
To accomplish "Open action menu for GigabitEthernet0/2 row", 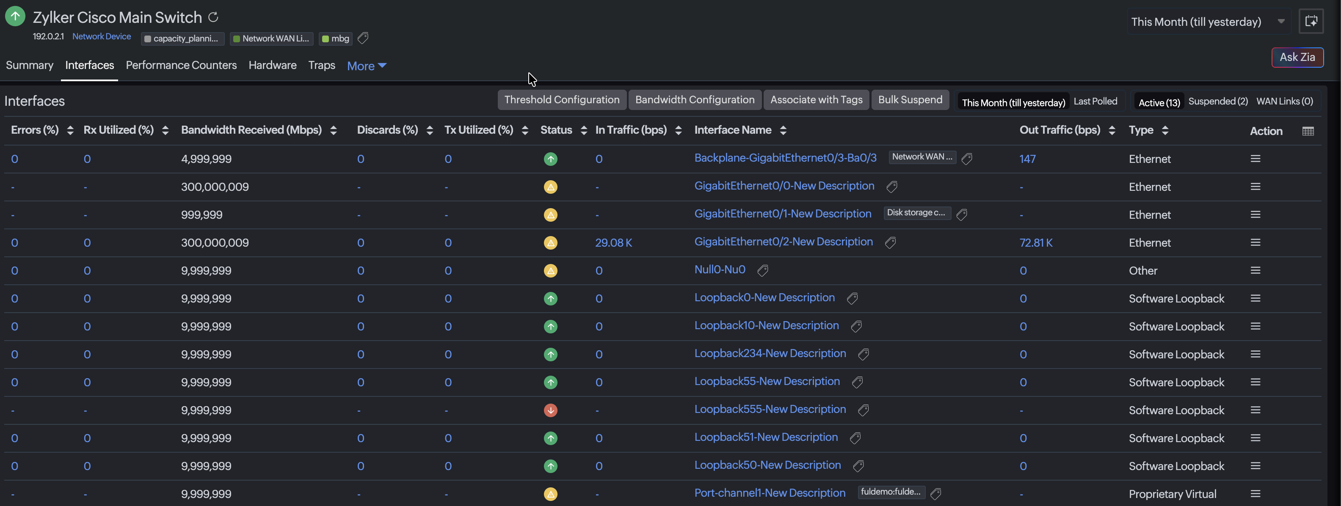I will (1255, 242).
